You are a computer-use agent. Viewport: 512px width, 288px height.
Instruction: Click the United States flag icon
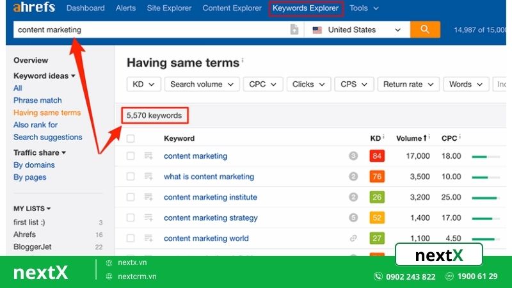tap(317, 30)
